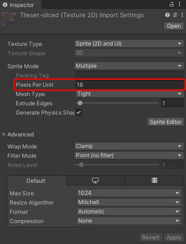
Task: Open the preset sliders icon
Action: click(175, 15)
